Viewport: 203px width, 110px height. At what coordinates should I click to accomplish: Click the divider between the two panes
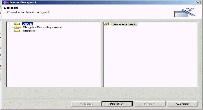pos(101,54)
